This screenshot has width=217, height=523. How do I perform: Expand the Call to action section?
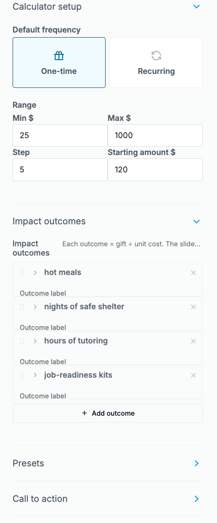(196, 499)
